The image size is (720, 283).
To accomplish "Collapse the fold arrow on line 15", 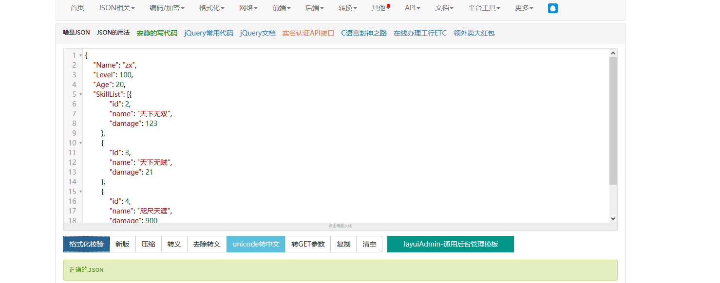I will coord(80,192).
